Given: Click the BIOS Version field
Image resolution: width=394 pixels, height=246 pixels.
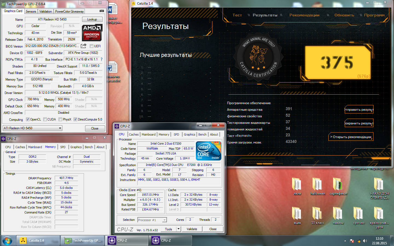Looking at the screenshot, I should pyautogui.click(x=53, y=46).
